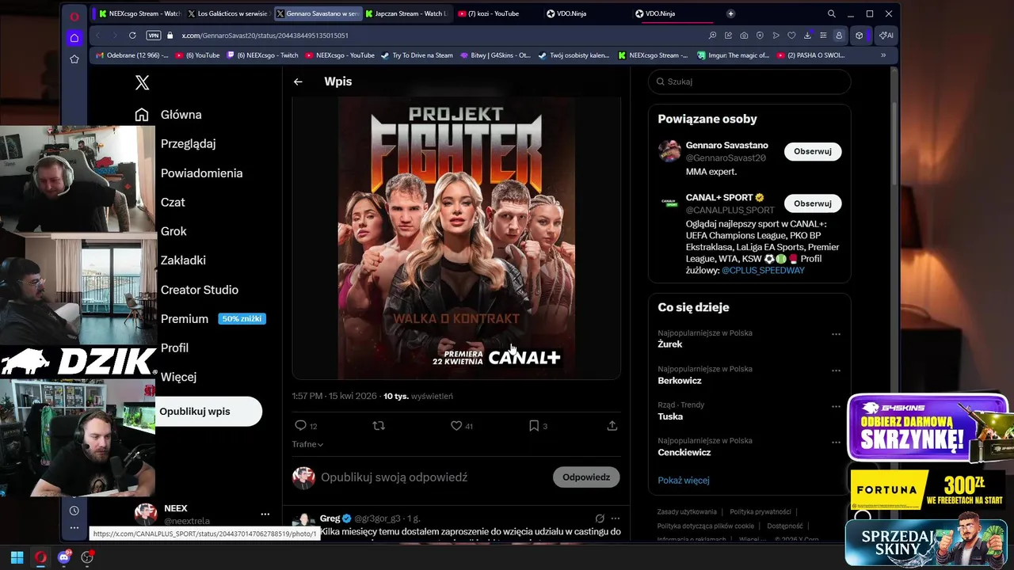Open the X logo home link
This screenshot has height=570, width=1014.
pos(142,82)
